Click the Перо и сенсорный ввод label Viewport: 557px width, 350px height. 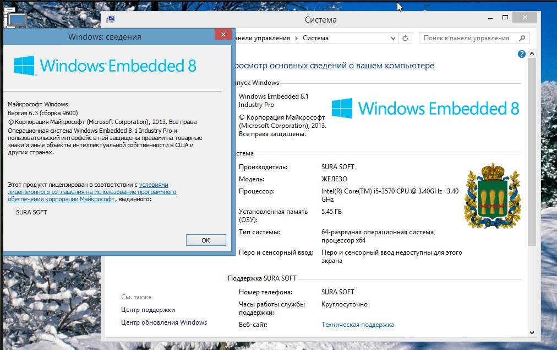276,252
